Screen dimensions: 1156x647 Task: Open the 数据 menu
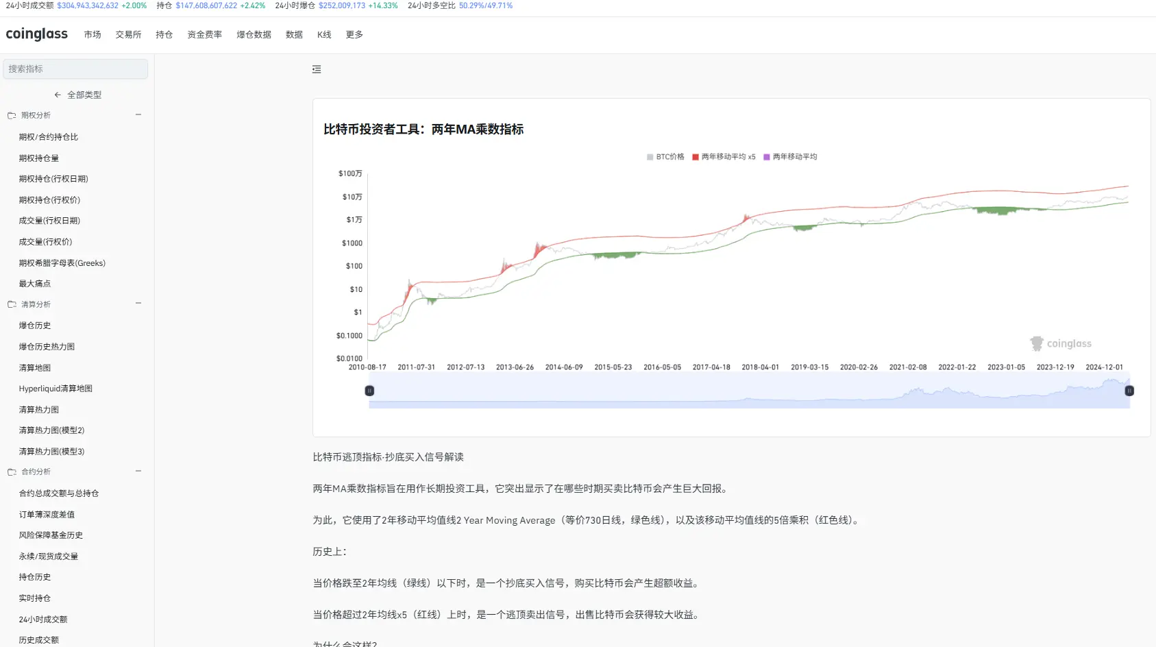tap(295, 35)
